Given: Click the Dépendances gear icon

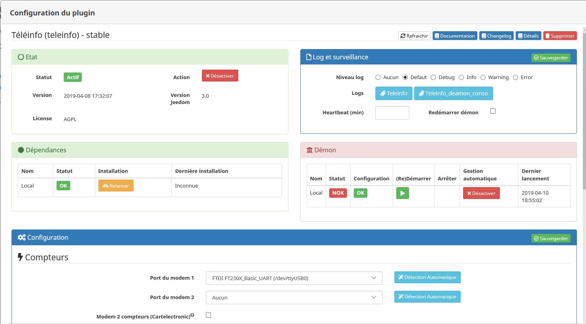Looking at the screenshot, I should pos(21,150).
